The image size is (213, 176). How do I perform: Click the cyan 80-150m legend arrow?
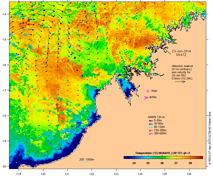tap(151, 127)
